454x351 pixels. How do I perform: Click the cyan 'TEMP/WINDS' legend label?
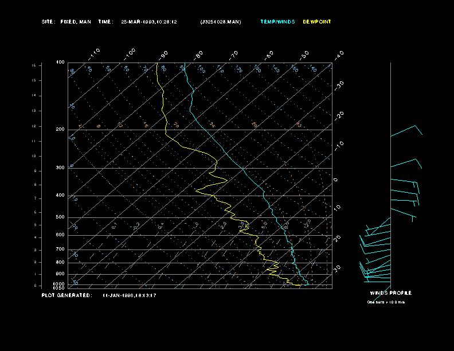pos(277,22)
